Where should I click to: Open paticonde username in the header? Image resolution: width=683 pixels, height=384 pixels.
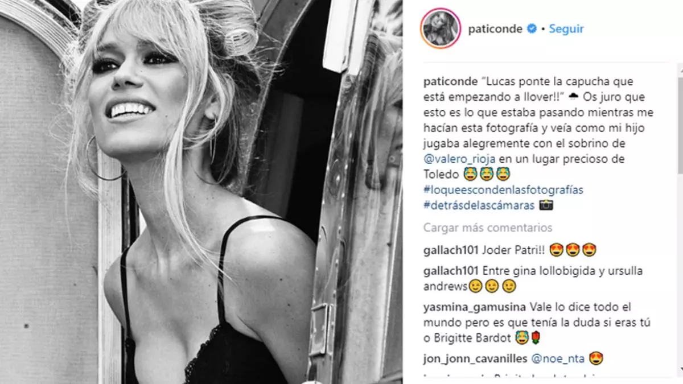click(x=495, y=28)
